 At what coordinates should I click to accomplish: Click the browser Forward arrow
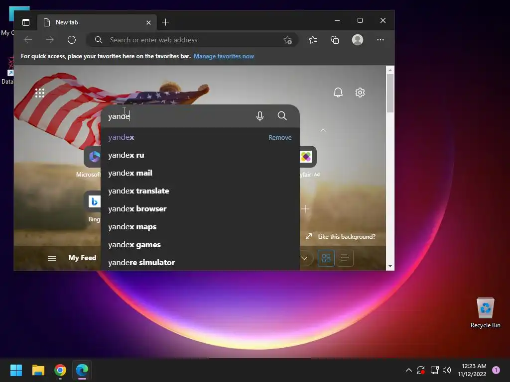click(x=50, y=40)
